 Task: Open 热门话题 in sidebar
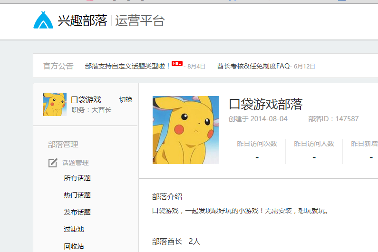point(77,195)
